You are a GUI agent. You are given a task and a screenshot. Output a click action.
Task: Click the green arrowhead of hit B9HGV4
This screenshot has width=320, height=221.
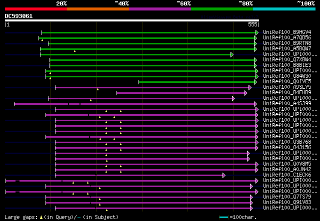pos(256,32)
